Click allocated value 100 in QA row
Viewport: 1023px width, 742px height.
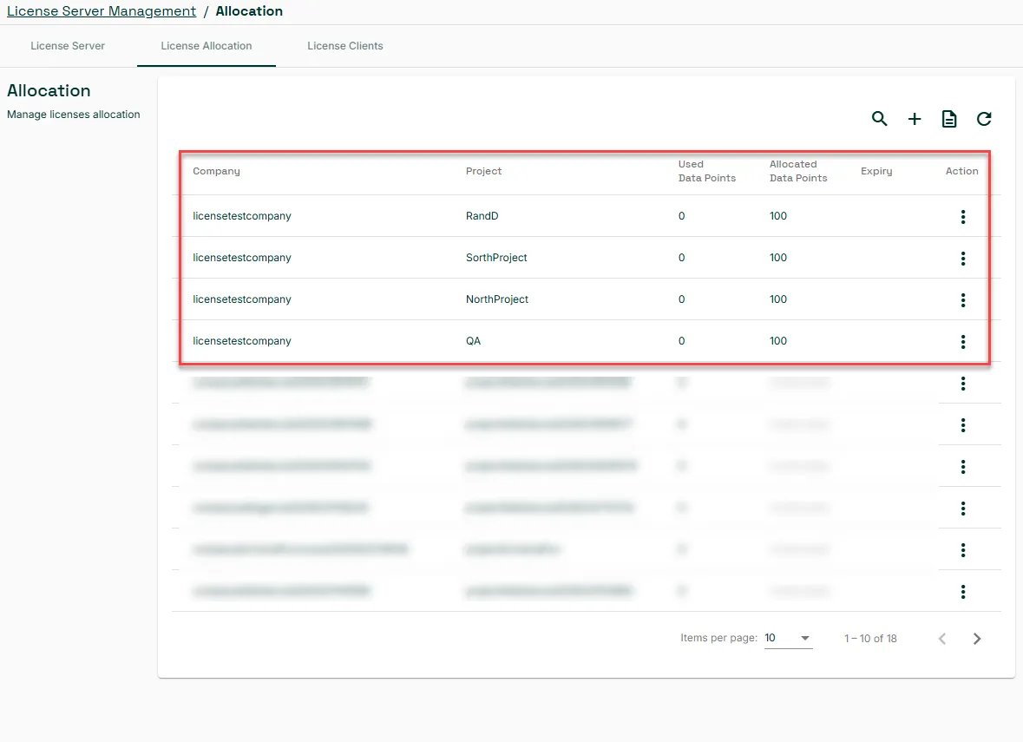tap(778, 341)
